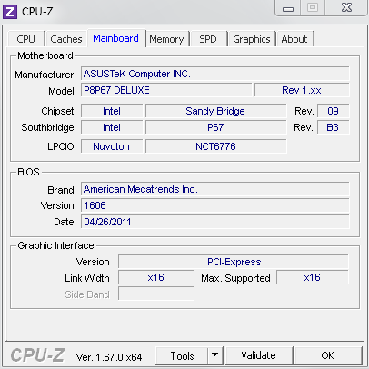Switch to the Graphics tab

point(252,39)
